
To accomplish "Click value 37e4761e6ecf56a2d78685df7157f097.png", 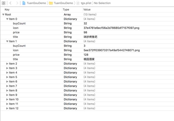I will pos(111,28).
